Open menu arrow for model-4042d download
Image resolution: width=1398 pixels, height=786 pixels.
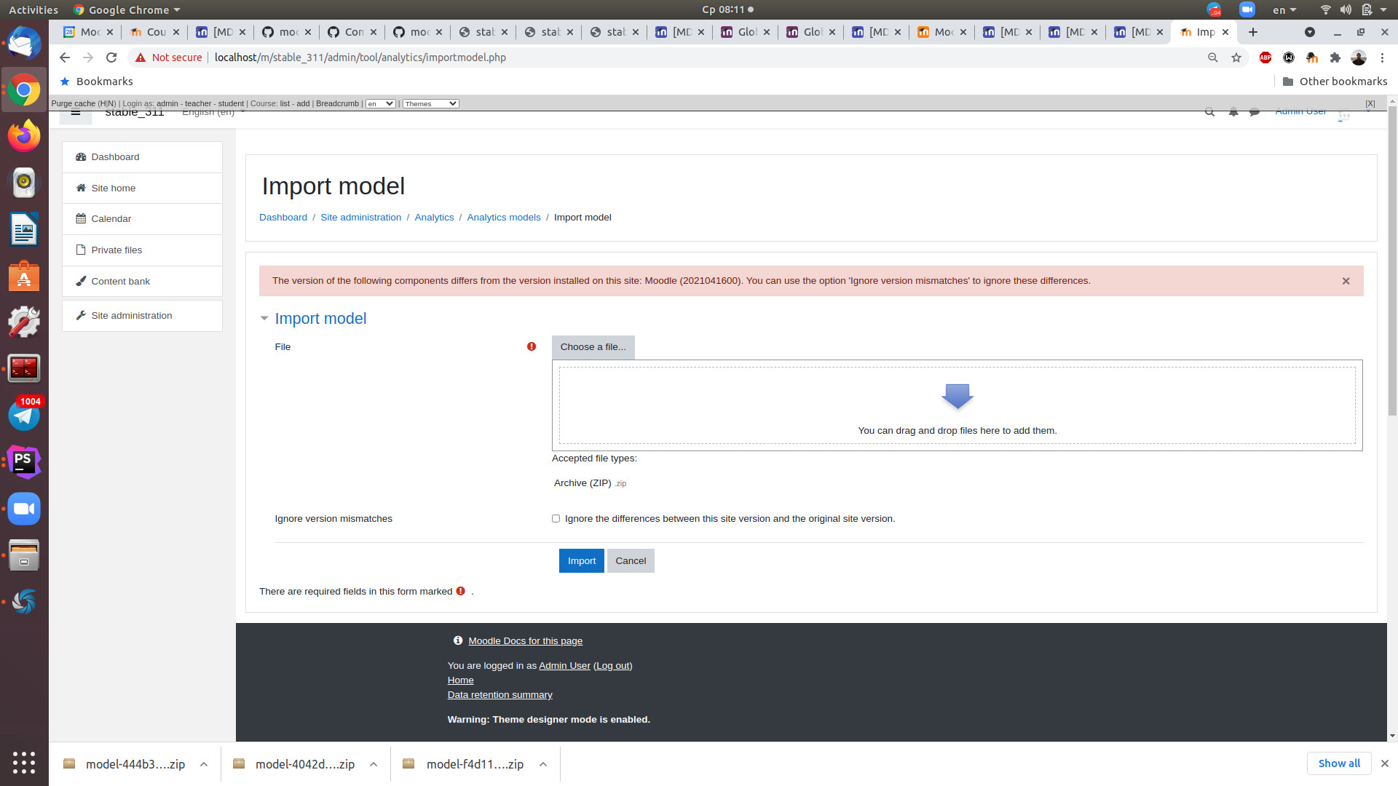click(374, 764)
